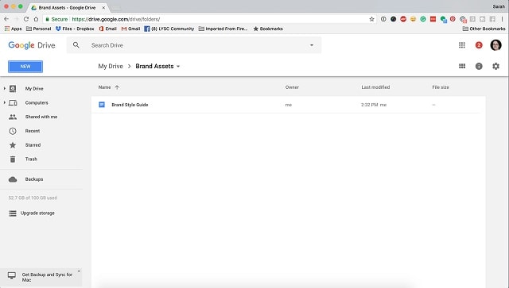Click the browser address bar URL
509x288 pixels.
click(x=116, y=19)
